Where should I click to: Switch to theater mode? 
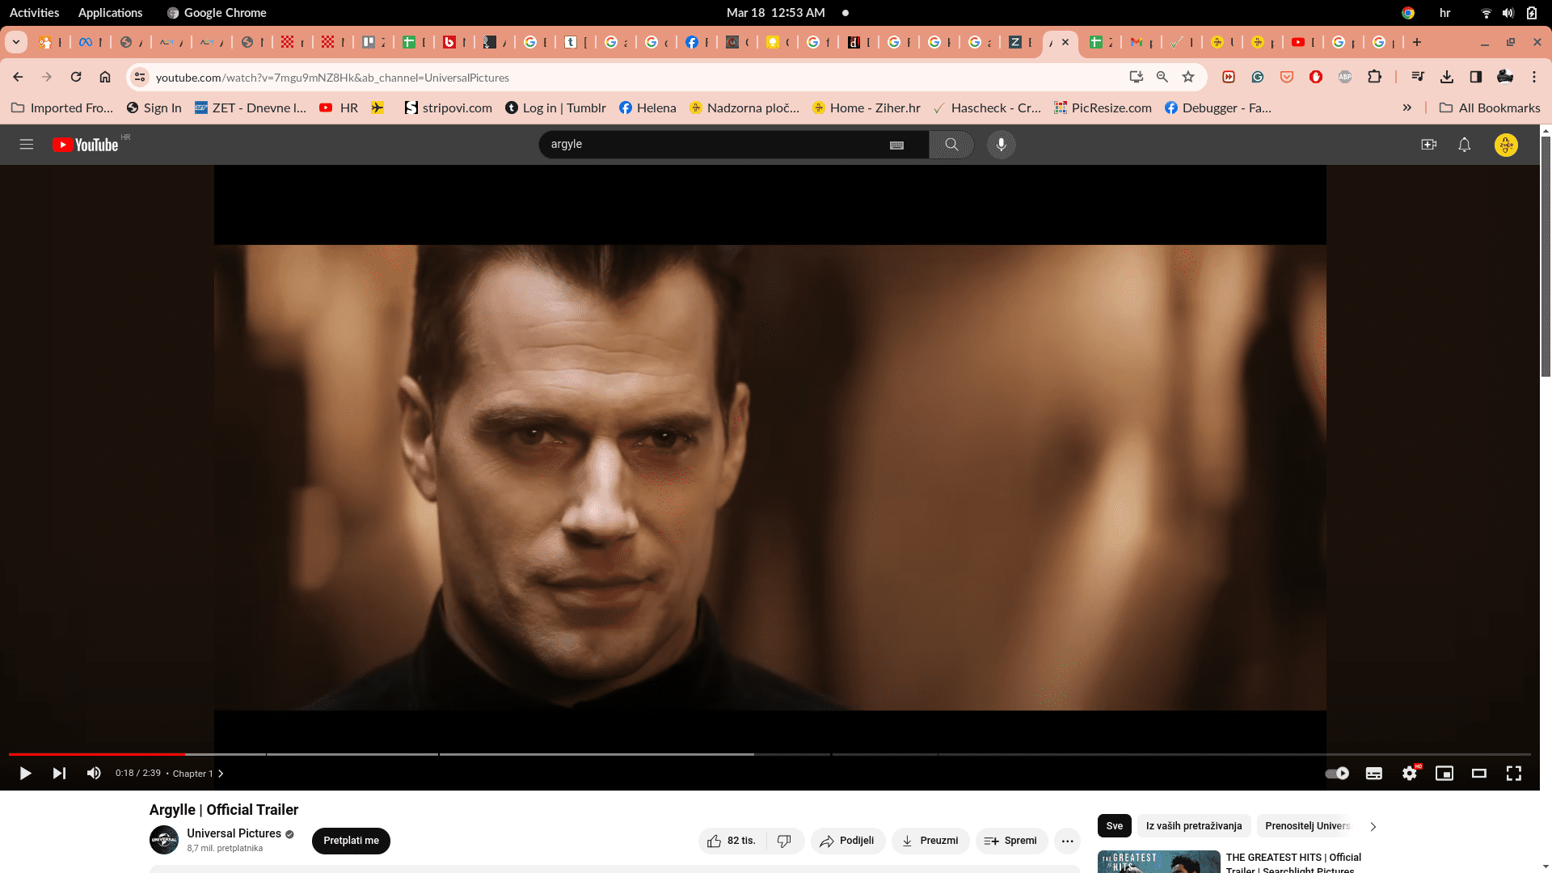coord(1479,774)
